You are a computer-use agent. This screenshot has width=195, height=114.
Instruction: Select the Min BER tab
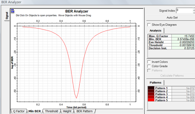(34, 111)
